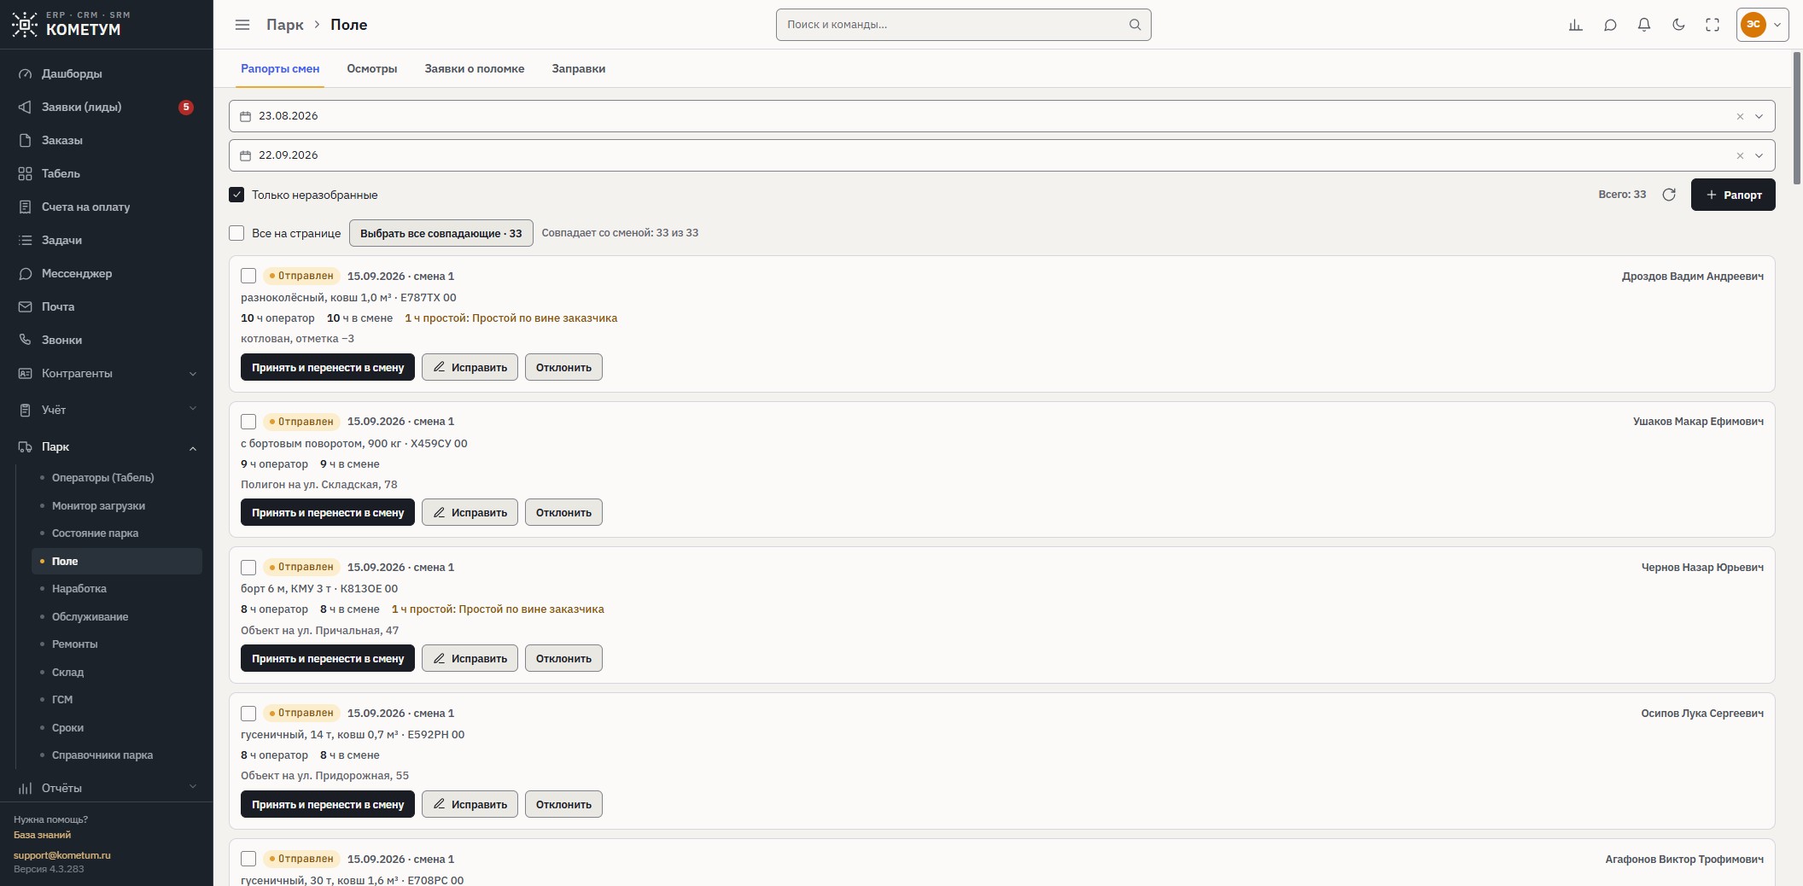Expand the Контрагенты sidebar section
Viewport: 1803px width, 886px height.
point(107,373)
